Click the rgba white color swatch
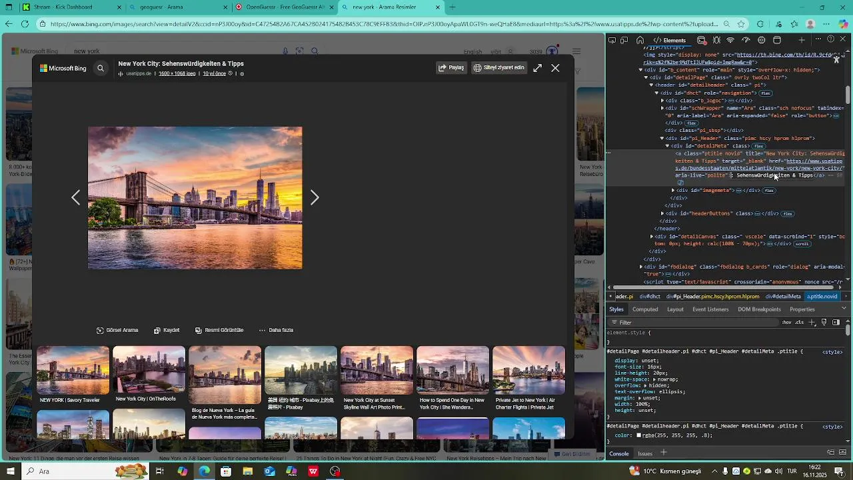 tap(638, 435)
